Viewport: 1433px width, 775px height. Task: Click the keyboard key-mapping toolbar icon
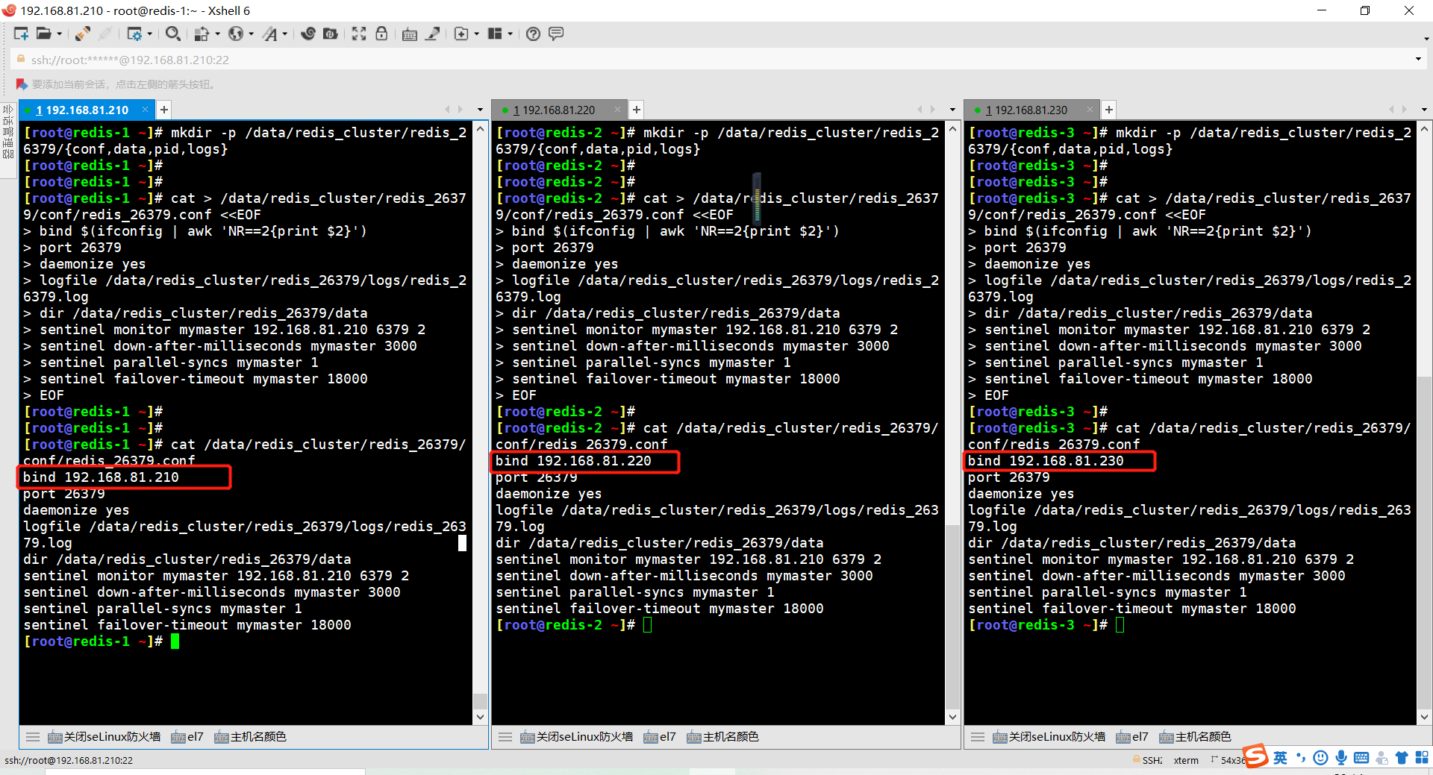pyautogui.click(x=410, y=34)
